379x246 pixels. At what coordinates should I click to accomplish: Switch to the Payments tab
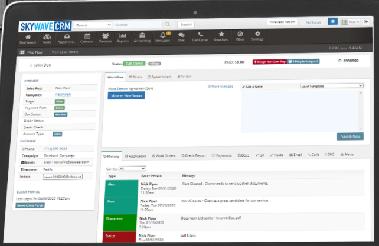tap(221, 155)
